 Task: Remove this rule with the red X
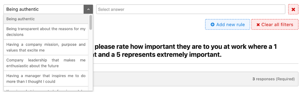coord(293,9)
